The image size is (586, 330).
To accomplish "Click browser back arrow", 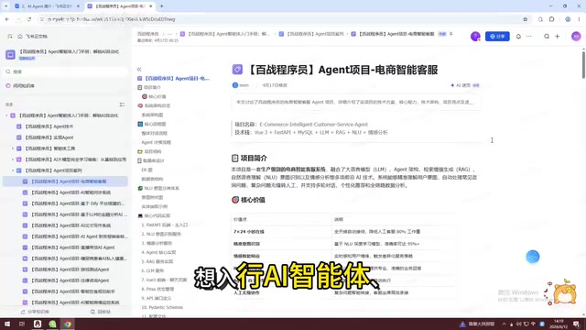I will (x=7, y=19).
